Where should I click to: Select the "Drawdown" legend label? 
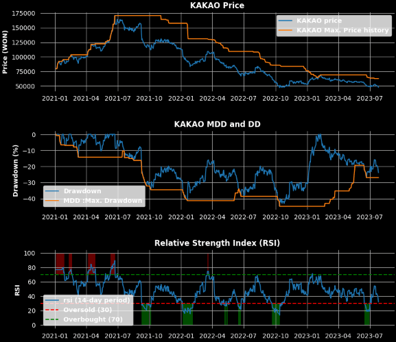pyautogui.click(x=82, y=191)
